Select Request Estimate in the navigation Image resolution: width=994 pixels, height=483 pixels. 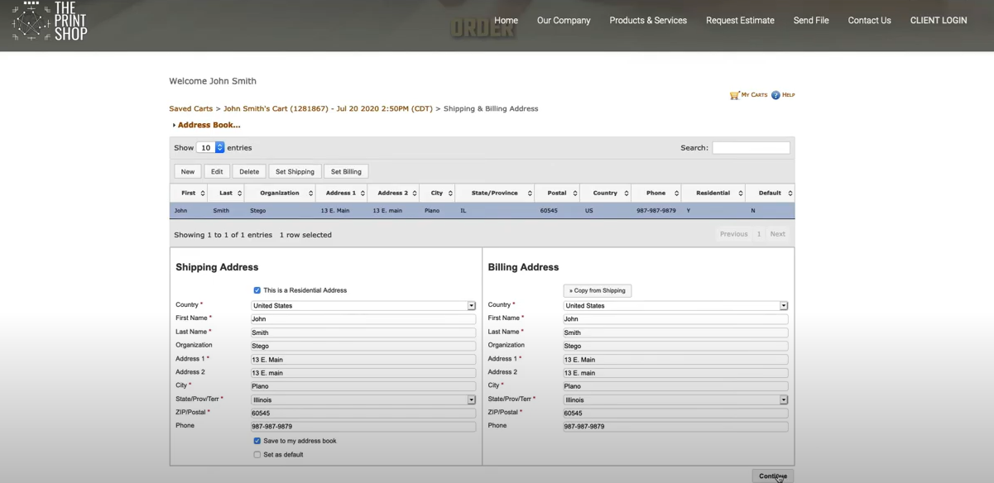tap(740, 20)
